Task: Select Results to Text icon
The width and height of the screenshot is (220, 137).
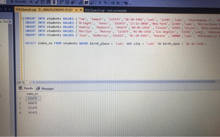Action: [81, 3]
